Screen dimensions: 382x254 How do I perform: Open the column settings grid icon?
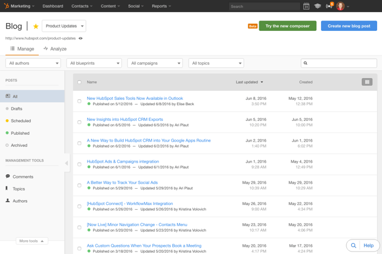point(367,82)
